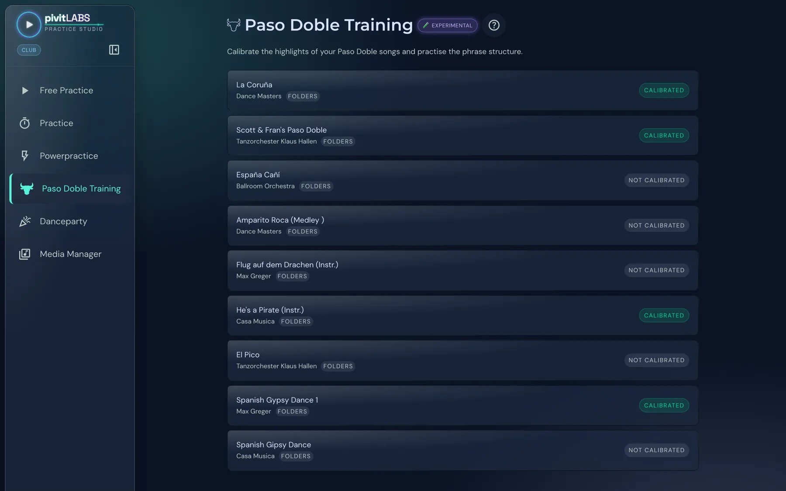Viewport: 786px width, 491px height.
Task: Click FOLDERS tag on El Pico row
Action: click(338, 366)
